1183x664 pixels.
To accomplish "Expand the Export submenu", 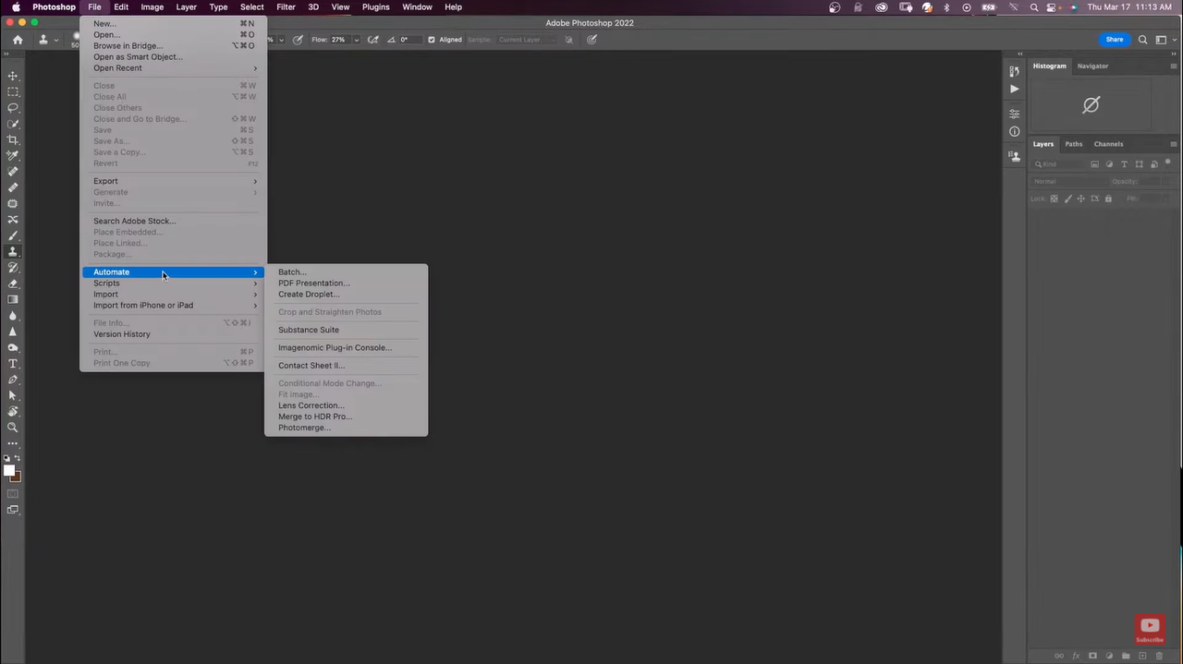I will 175,181.
